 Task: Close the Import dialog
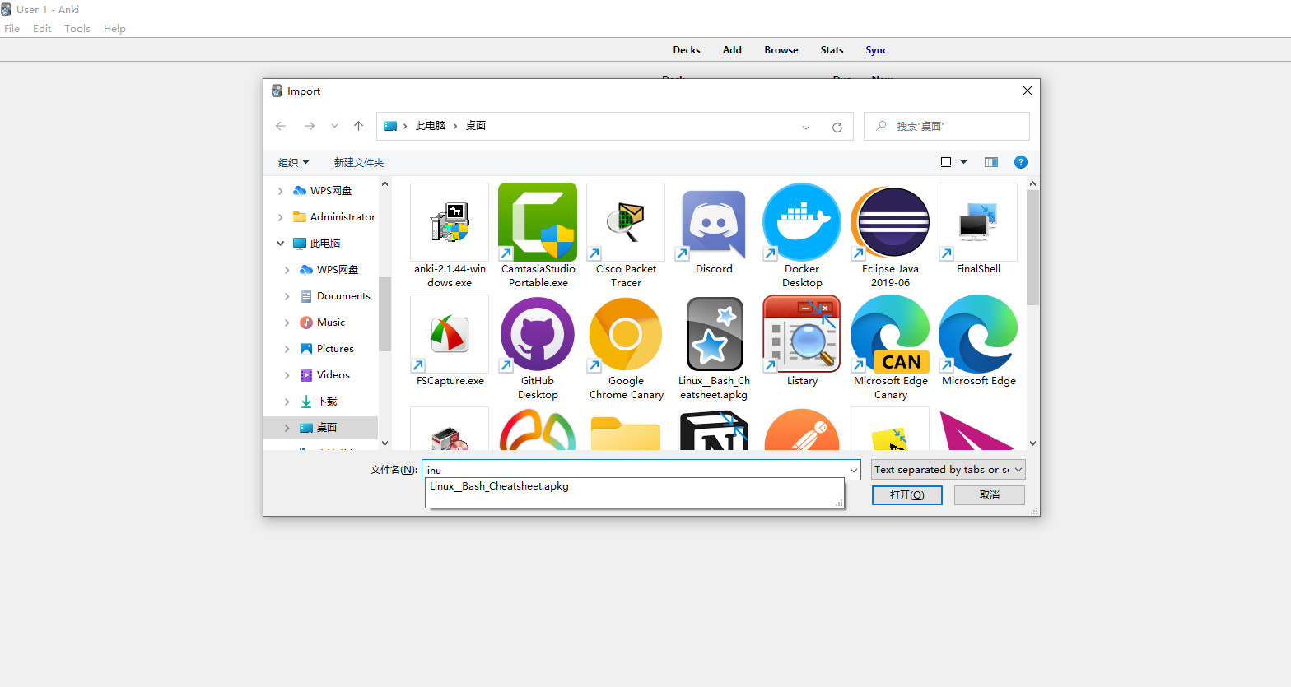point(1027,91)
